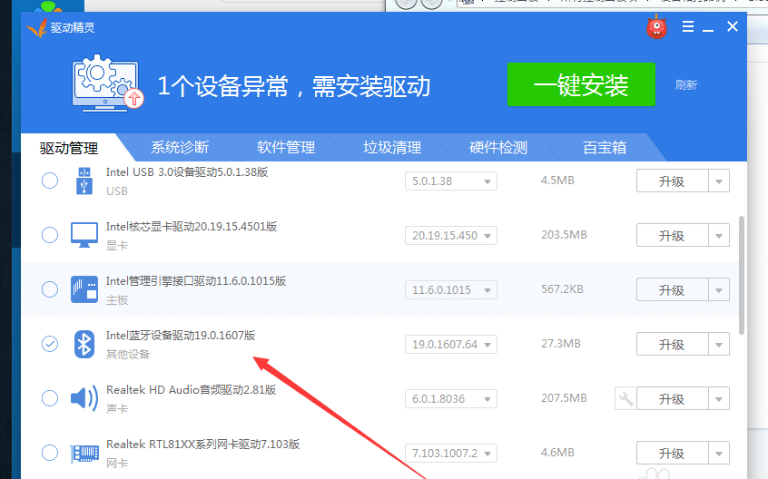Uncheck the Intel蓝牙设备驱动 checkbox
The height and width of the screenshot is (479, 768).
tap(49, 344)
